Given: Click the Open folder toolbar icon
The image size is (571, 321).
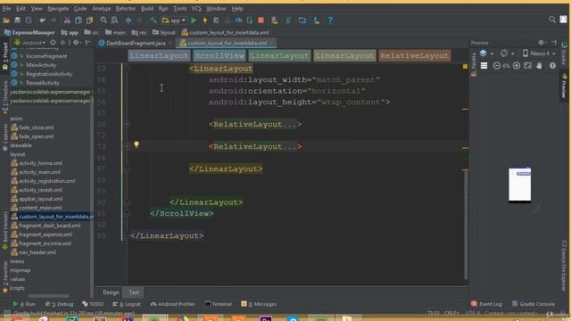Looking at the screenshot, I should click(x=6, y=21).
